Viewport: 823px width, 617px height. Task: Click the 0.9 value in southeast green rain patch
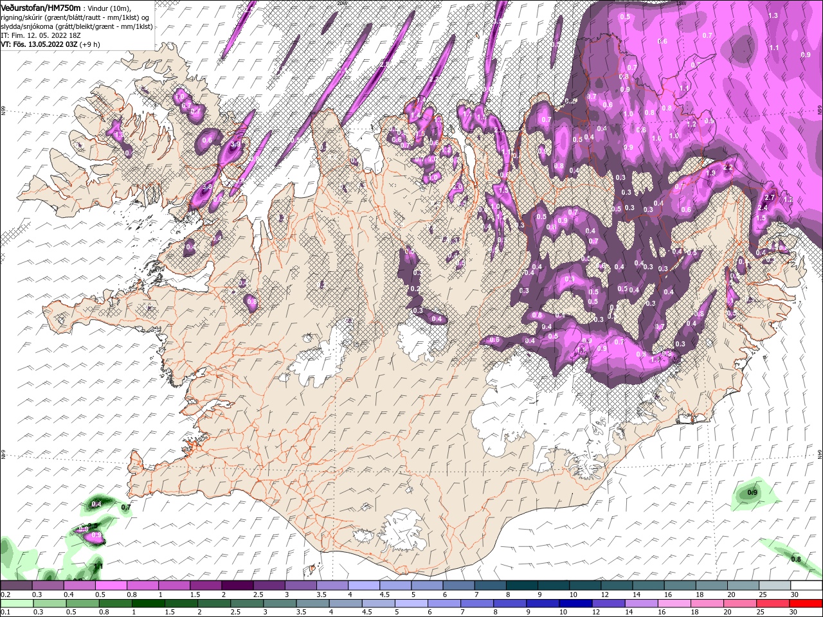click(753, 494)
